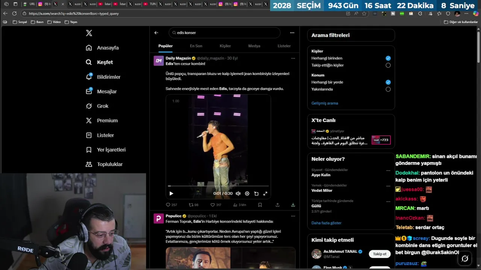Open the live broadcast +723 thumbnail
The image size is (481, 270).
point(381,140)
